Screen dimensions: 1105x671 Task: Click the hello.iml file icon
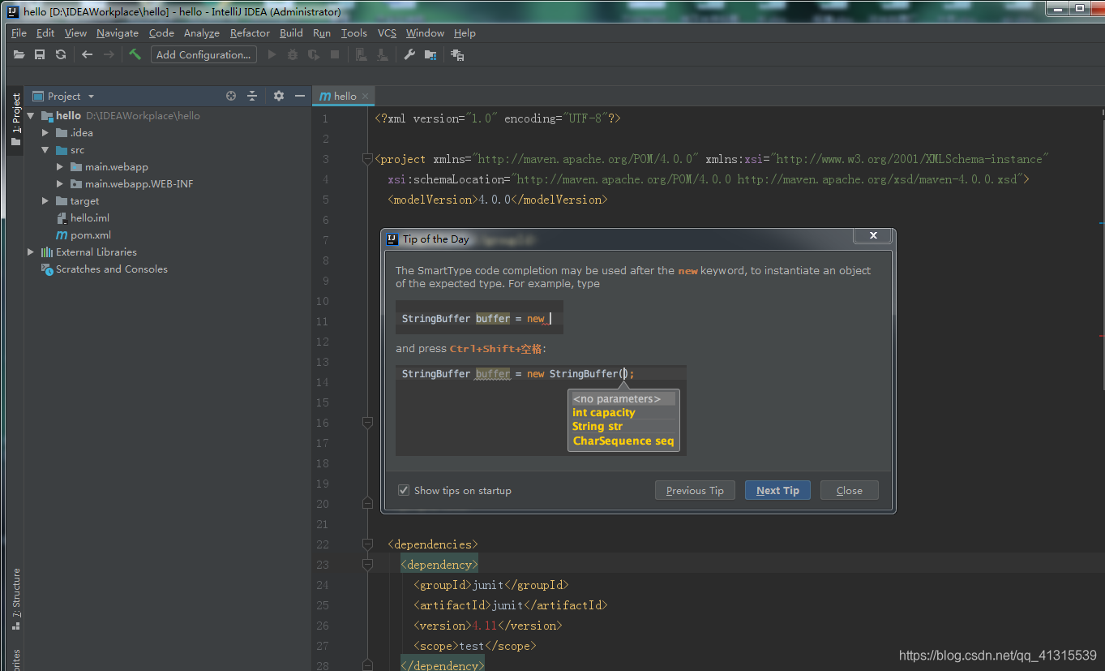tap(62, 218)
